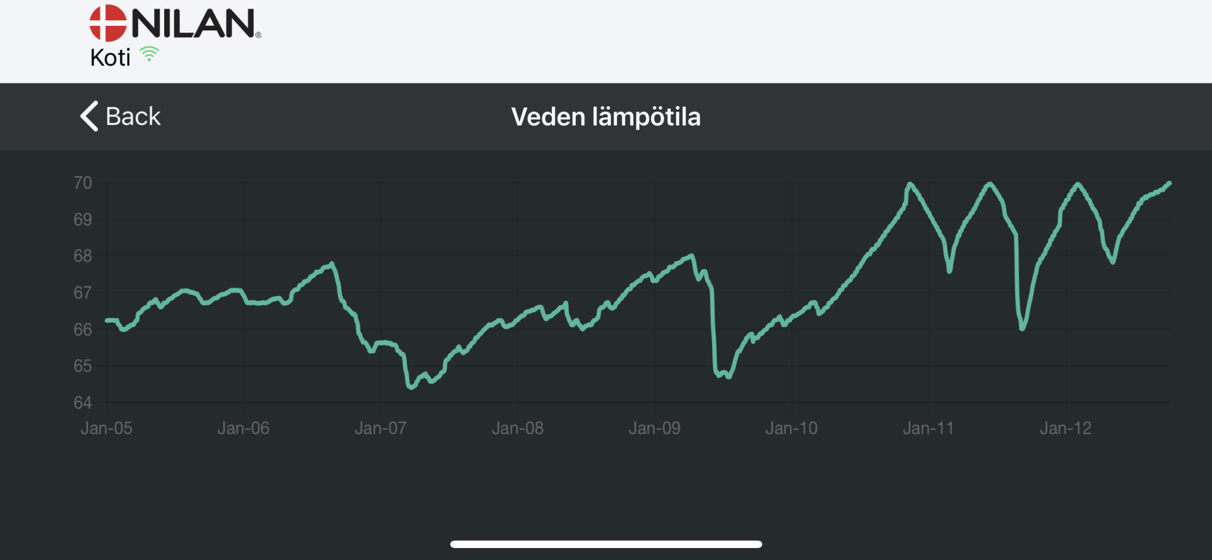Tap the "Back" text label
Viewport: 1212px width, 560px height.
133,117
